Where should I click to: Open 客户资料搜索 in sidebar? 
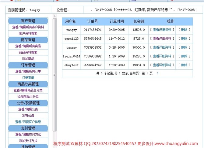28,33
